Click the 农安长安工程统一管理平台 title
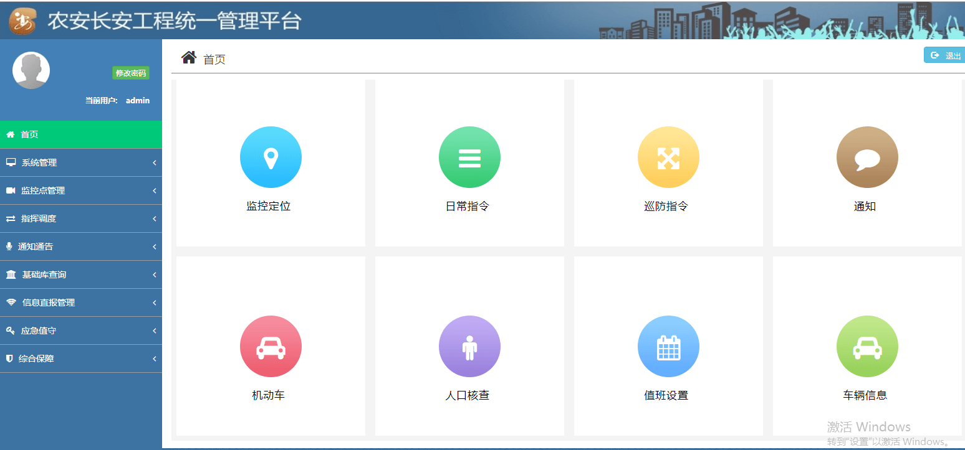The width and height of the screenshot is (965, 450). click(175, 21)
